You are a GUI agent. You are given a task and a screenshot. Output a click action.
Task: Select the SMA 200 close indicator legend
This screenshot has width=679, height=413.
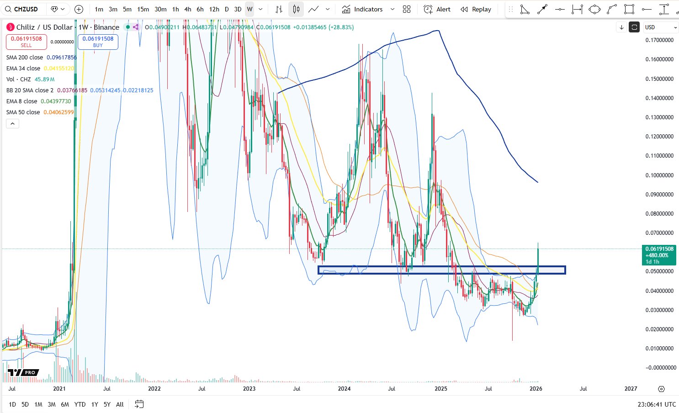pyautogui.click(x=25, y=57)
